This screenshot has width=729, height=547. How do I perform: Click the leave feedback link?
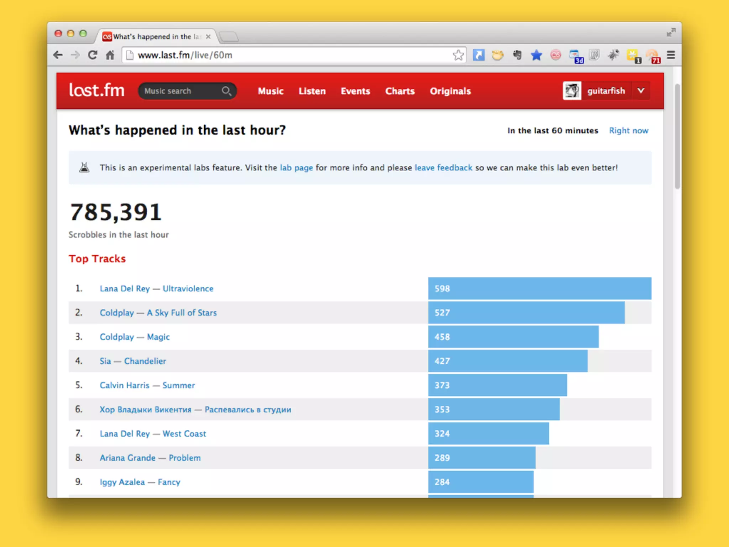(x=444, y=168)
